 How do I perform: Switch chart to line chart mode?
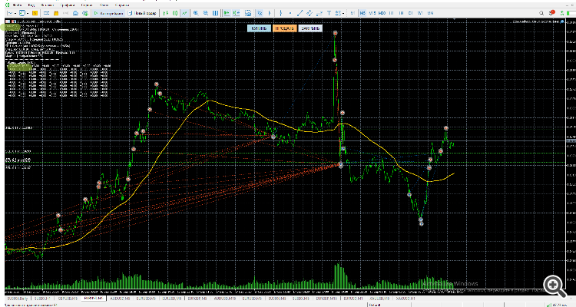(x=184, y=13)
